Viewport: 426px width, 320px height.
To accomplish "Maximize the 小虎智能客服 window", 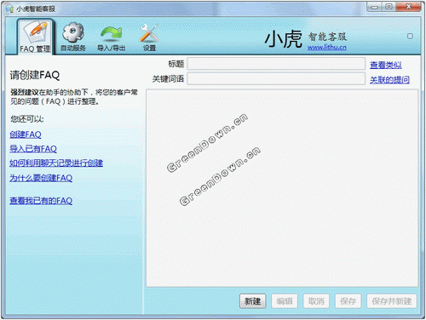I will click(389, 7).
